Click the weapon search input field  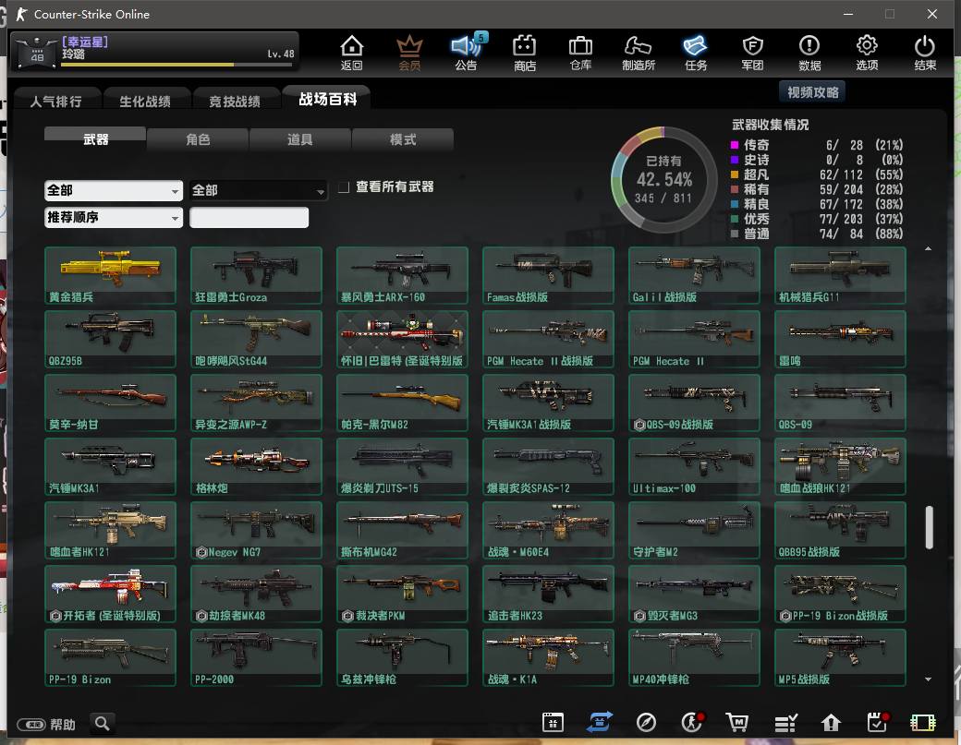(x=249, y=217)
